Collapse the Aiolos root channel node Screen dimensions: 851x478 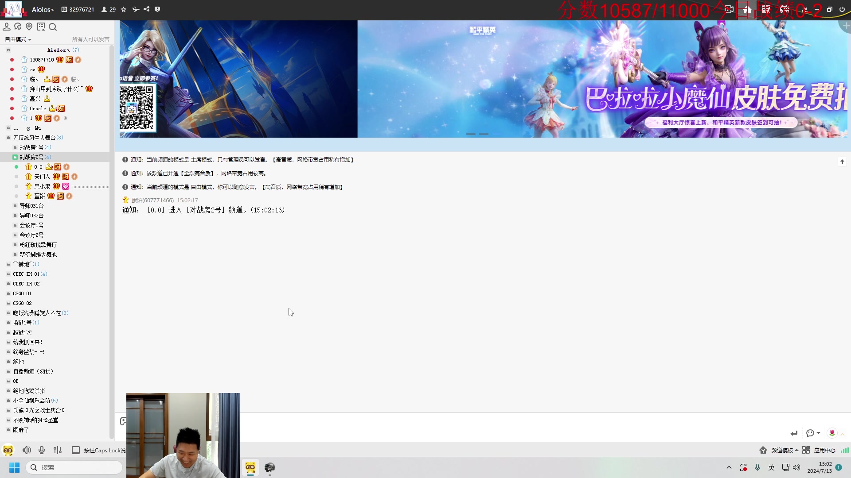point(8,50)
